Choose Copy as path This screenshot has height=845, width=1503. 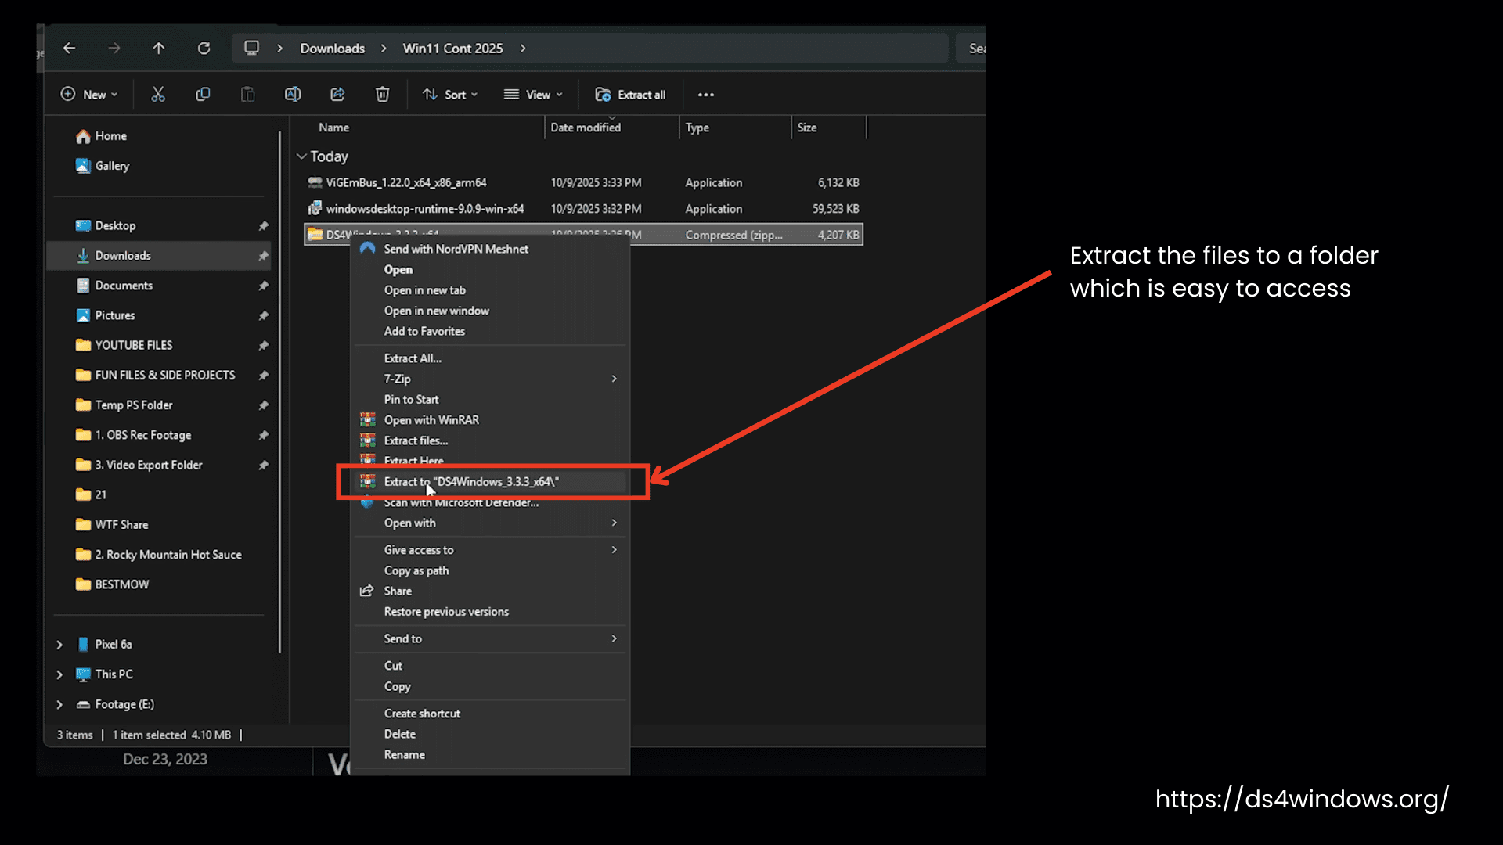[490, 571]
